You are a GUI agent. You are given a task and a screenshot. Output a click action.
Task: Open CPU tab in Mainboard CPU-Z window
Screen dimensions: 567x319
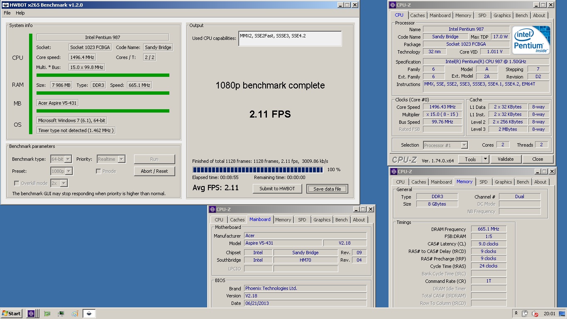pyautogui.click(x=219, y=220)
